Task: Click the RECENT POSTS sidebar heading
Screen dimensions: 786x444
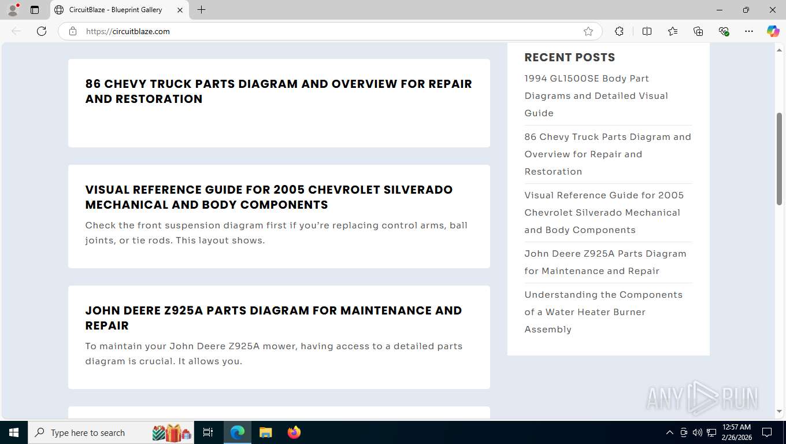Action: pos(570,57)
